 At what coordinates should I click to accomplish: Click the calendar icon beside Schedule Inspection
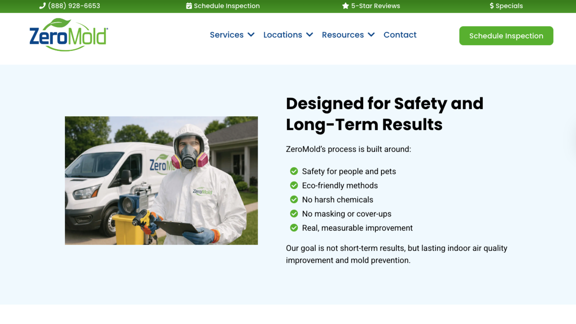(x=189, y=6)
